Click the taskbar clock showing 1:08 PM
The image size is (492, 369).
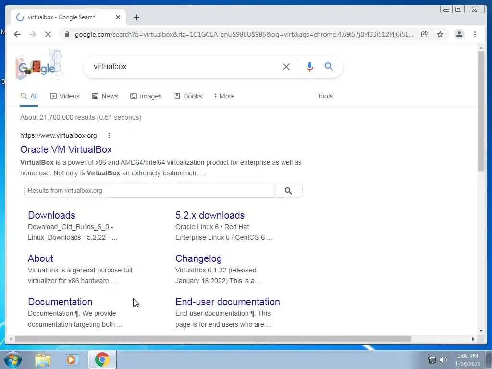click(x=467, y=360)
